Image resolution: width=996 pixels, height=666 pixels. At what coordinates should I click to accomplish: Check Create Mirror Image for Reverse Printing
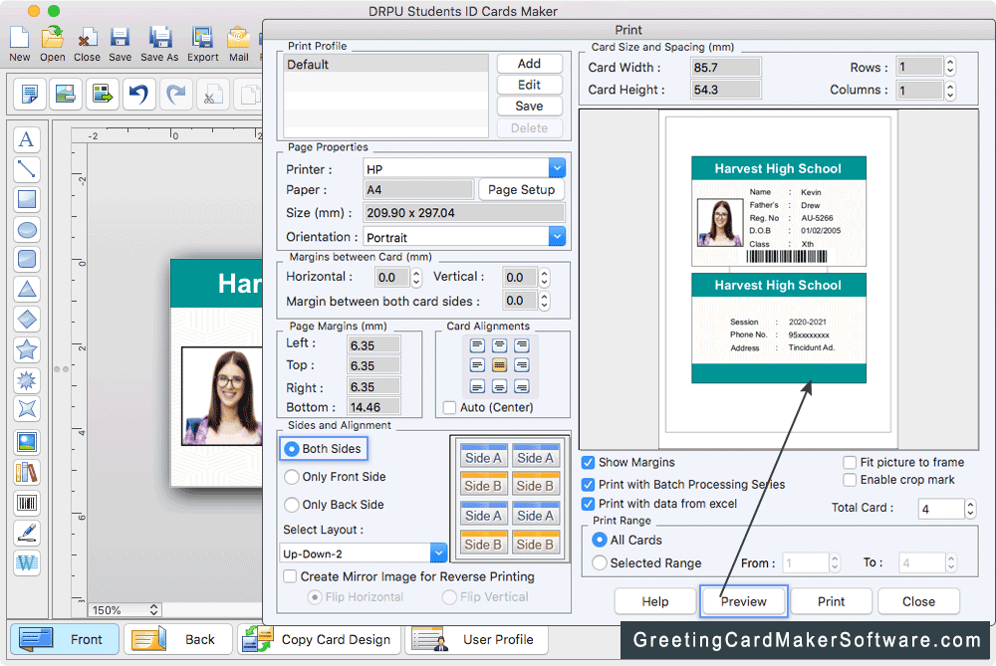[290, 576]
